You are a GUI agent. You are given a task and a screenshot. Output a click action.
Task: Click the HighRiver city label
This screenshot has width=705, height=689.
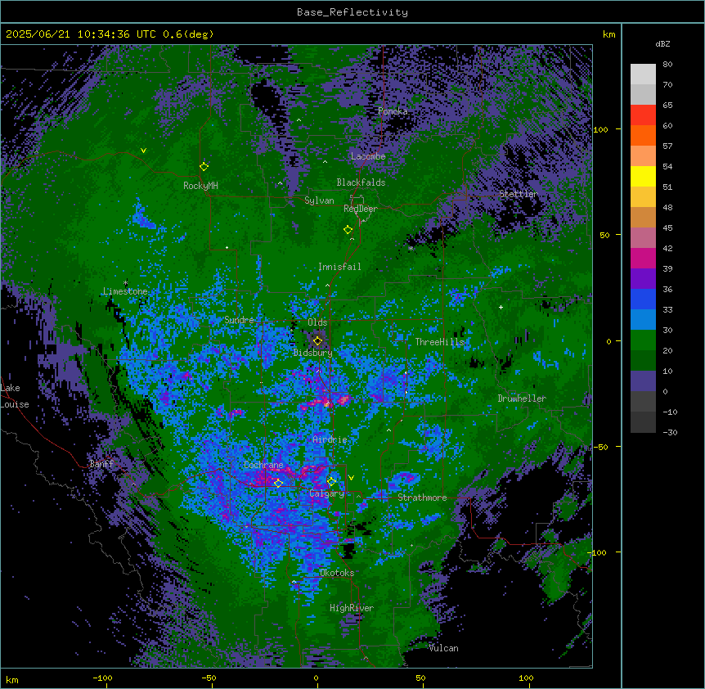coord(352,608)
